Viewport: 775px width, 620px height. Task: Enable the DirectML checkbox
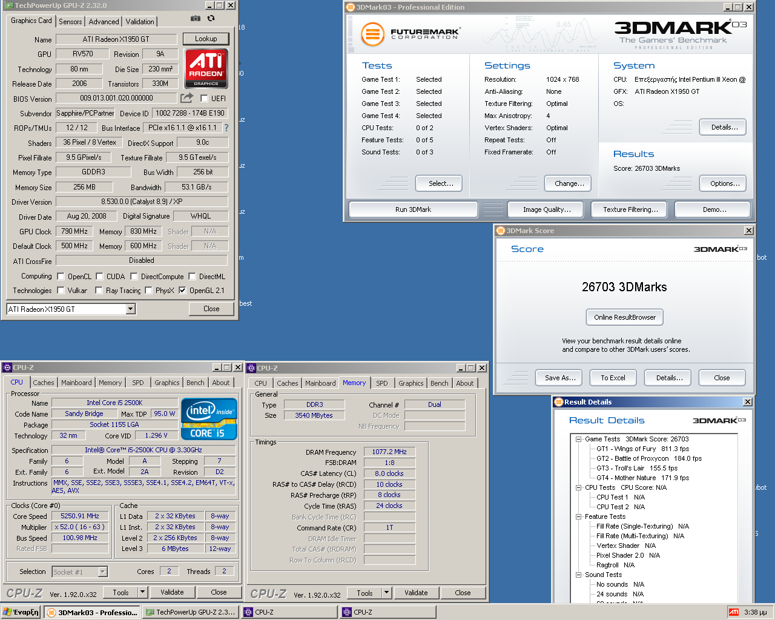click(192, 277)
